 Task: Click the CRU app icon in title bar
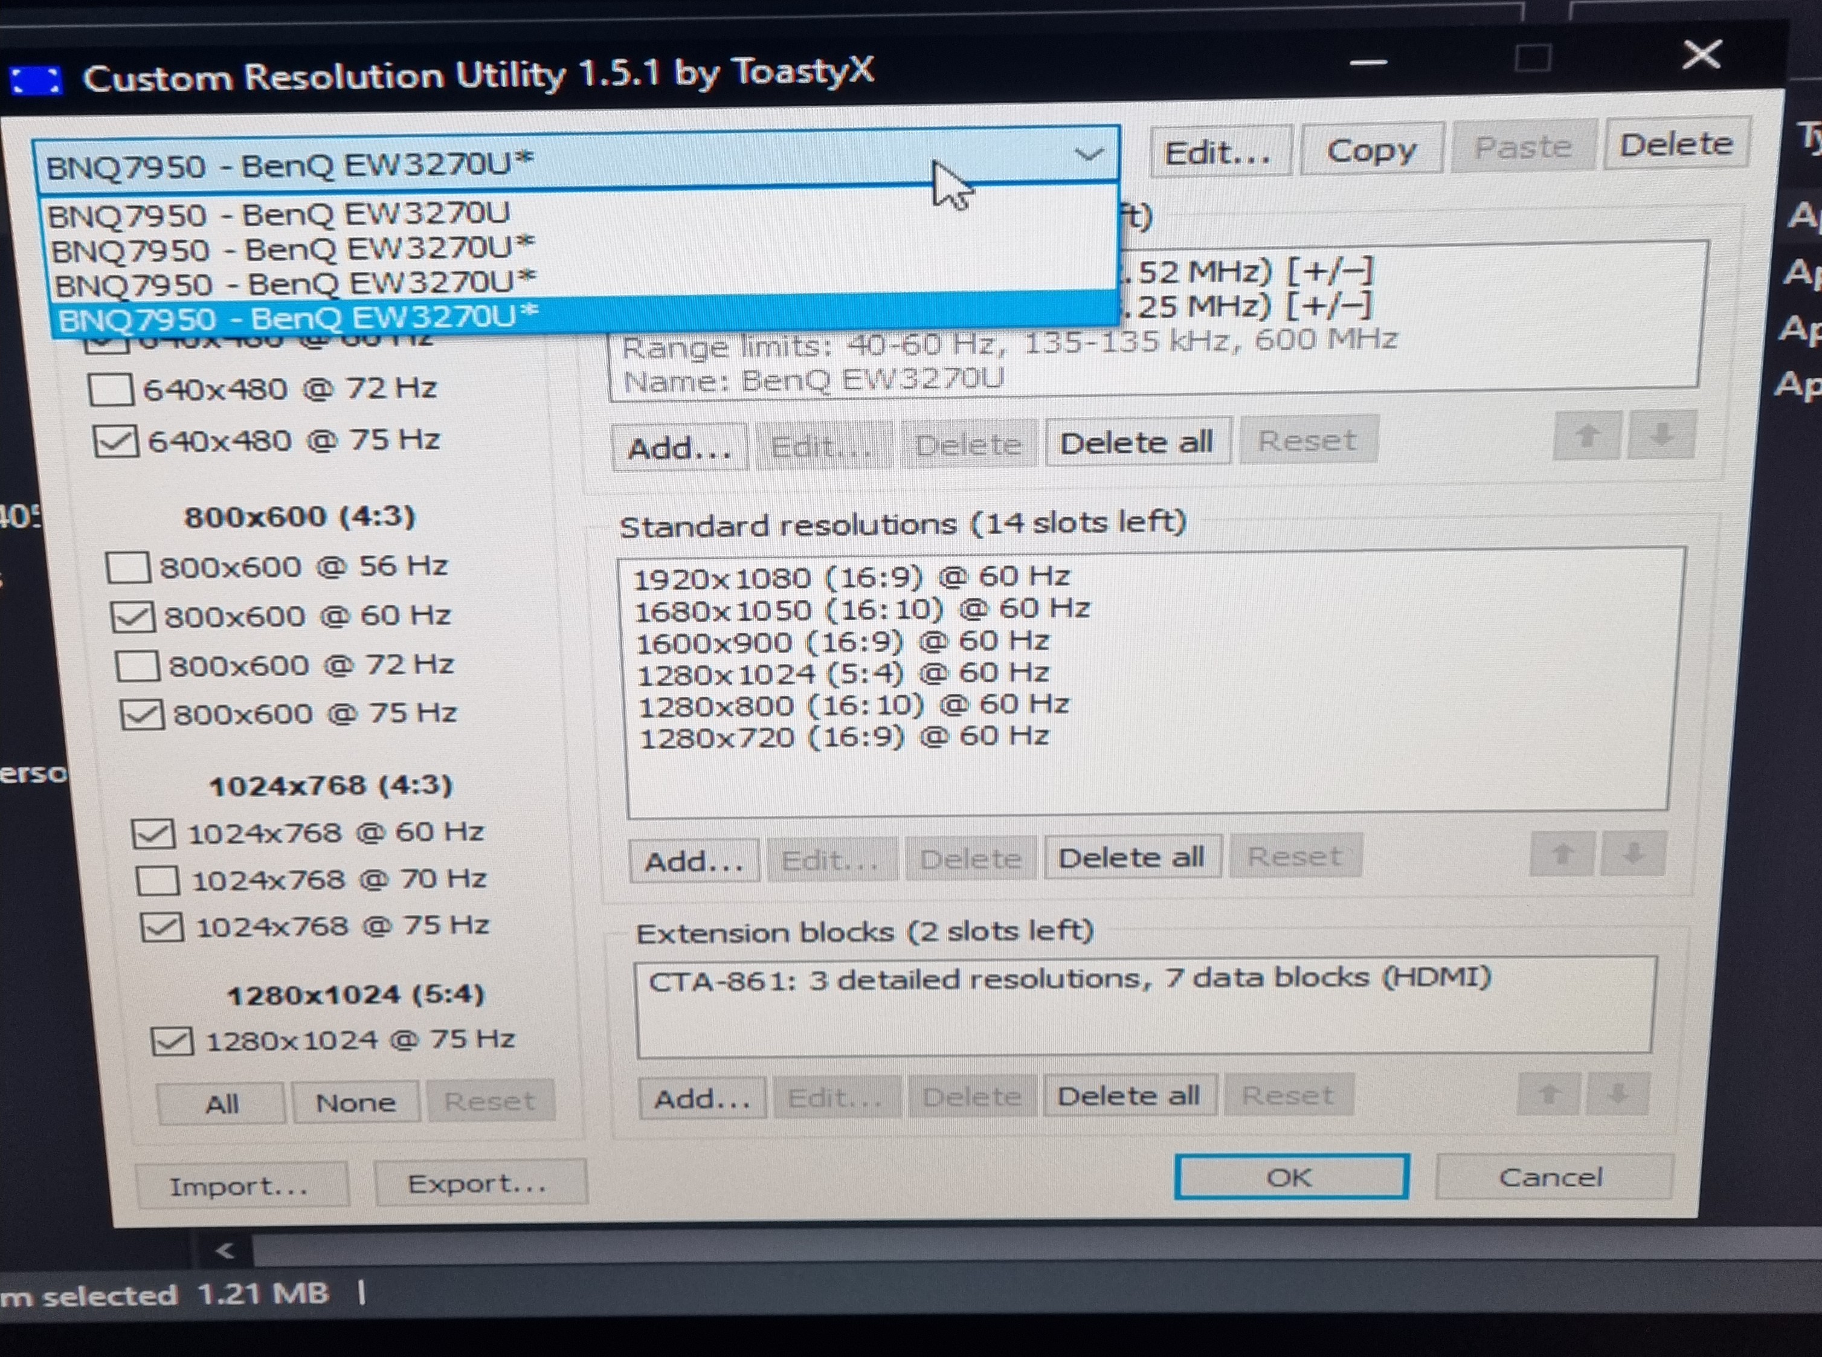[x=34, y=80]
